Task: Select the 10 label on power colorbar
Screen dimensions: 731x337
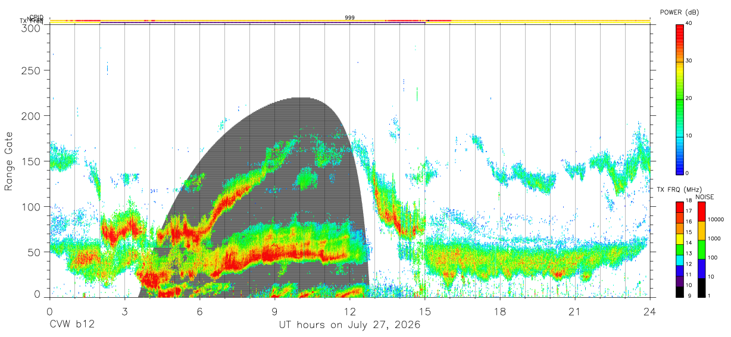Action: point(689,136)
